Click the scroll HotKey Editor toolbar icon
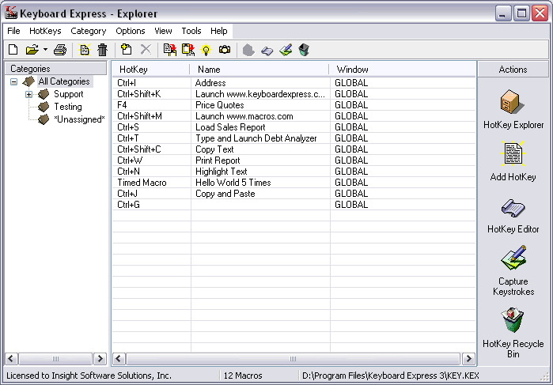Image resolution: width=553 pixels, height=385 pixels. click(x=267, y=51)
